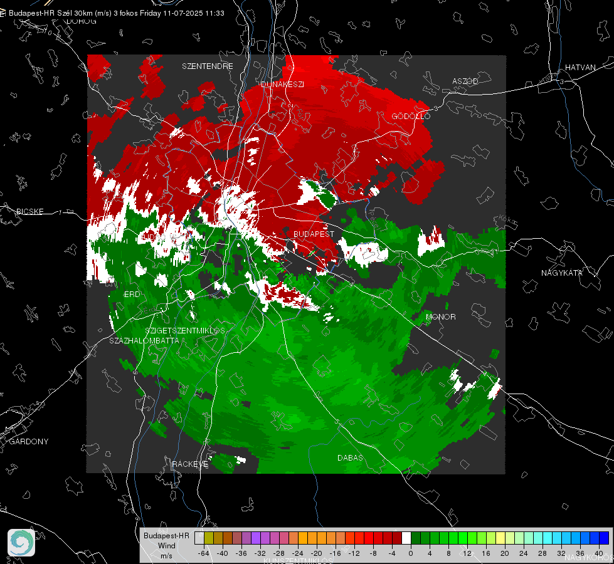Select the ÉRD town label
614x564 pixels.
[132, 295]
